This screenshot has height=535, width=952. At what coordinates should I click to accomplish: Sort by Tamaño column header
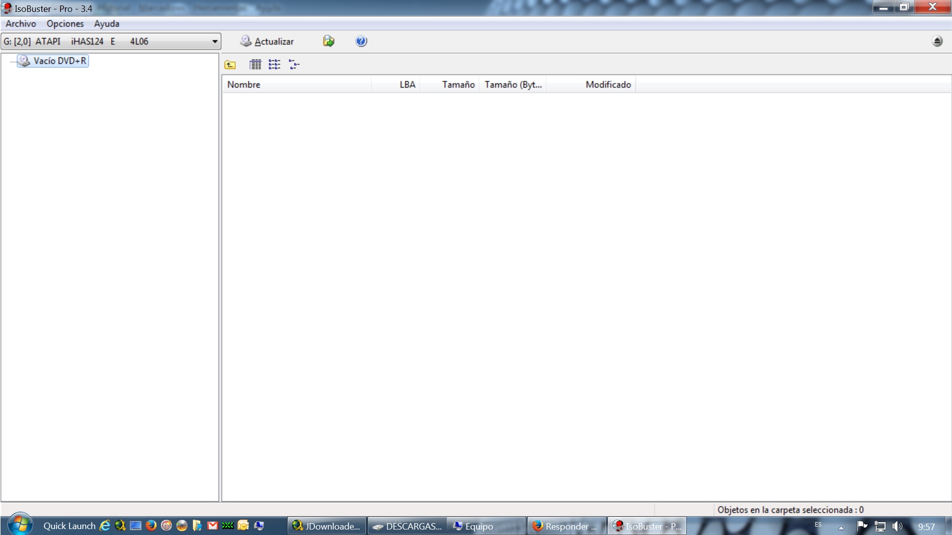tap(450, 85)
